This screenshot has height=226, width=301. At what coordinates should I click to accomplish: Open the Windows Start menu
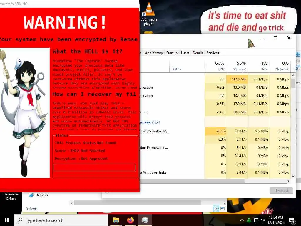(7, 220)
